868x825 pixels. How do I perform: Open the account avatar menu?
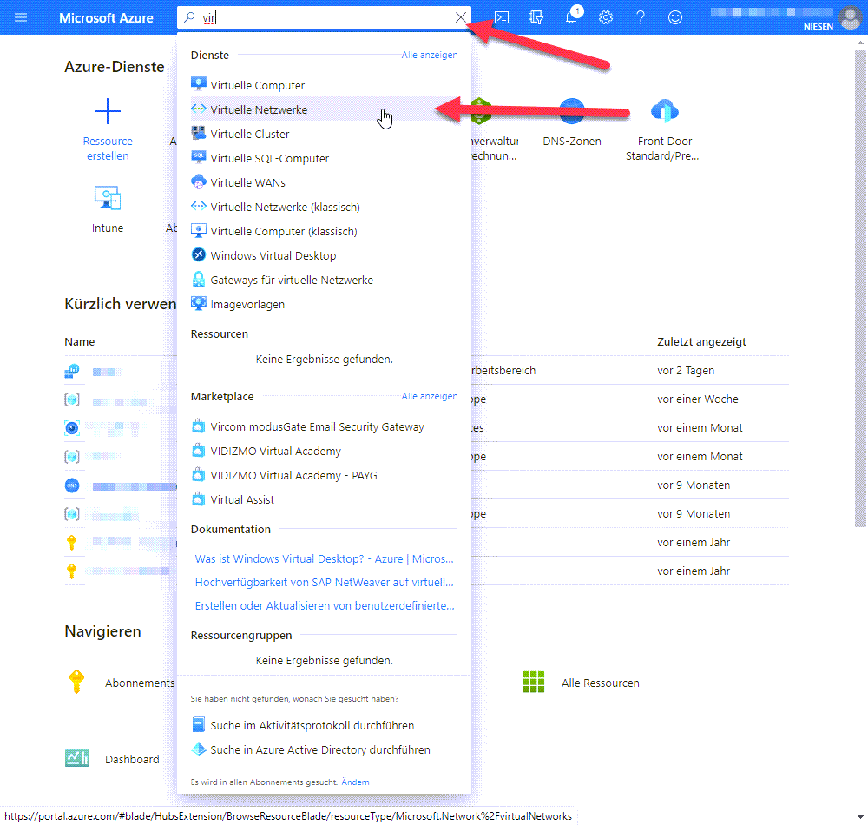(x=851, y=17)
